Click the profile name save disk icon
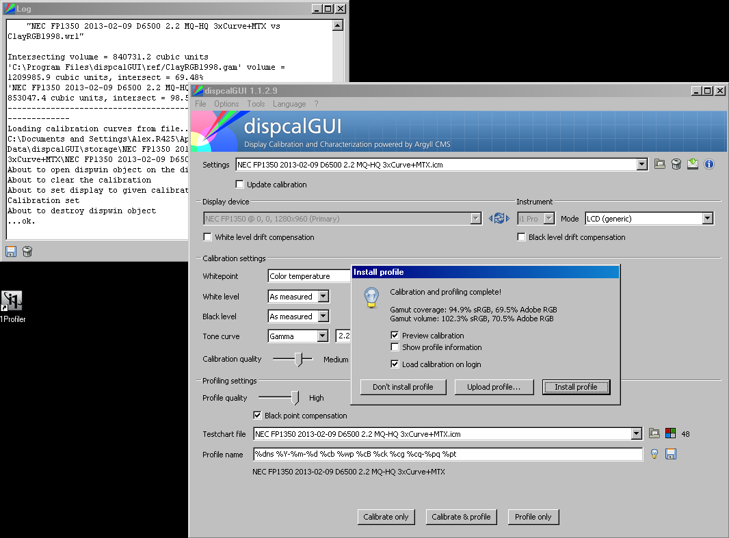 670,454
